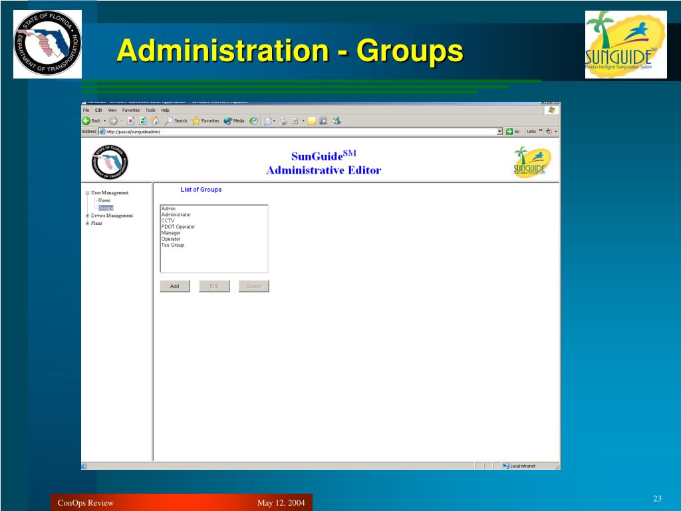681x511 pixels.
Task: Open the Mail button dropdown arrow
Action: 274,121
